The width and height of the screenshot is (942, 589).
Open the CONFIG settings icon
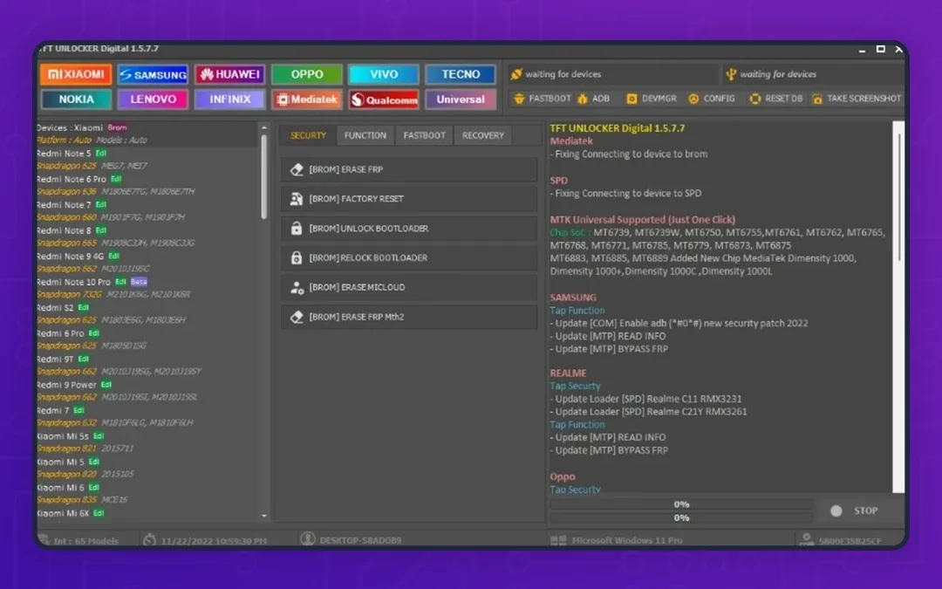(x=694, y=99)
